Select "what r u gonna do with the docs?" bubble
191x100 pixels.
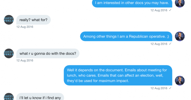48,53
